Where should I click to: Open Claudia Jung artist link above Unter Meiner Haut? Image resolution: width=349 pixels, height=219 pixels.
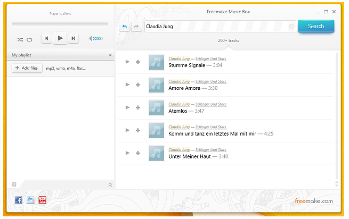coord(179,150)
